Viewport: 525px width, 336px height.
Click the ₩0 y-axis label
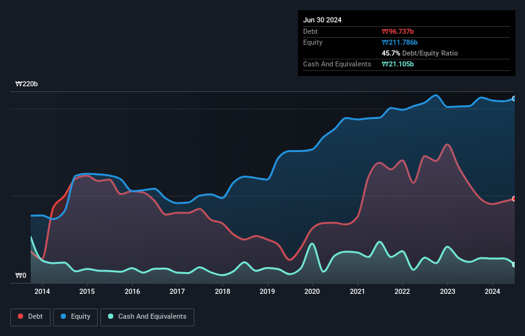pyautogui.click(x=20, y=275)
